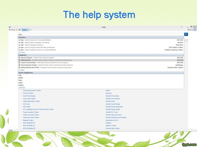197x147 pixels.
Task: Open help function for Parallel Computing Toolbox
Action: [x=101, y=50]
